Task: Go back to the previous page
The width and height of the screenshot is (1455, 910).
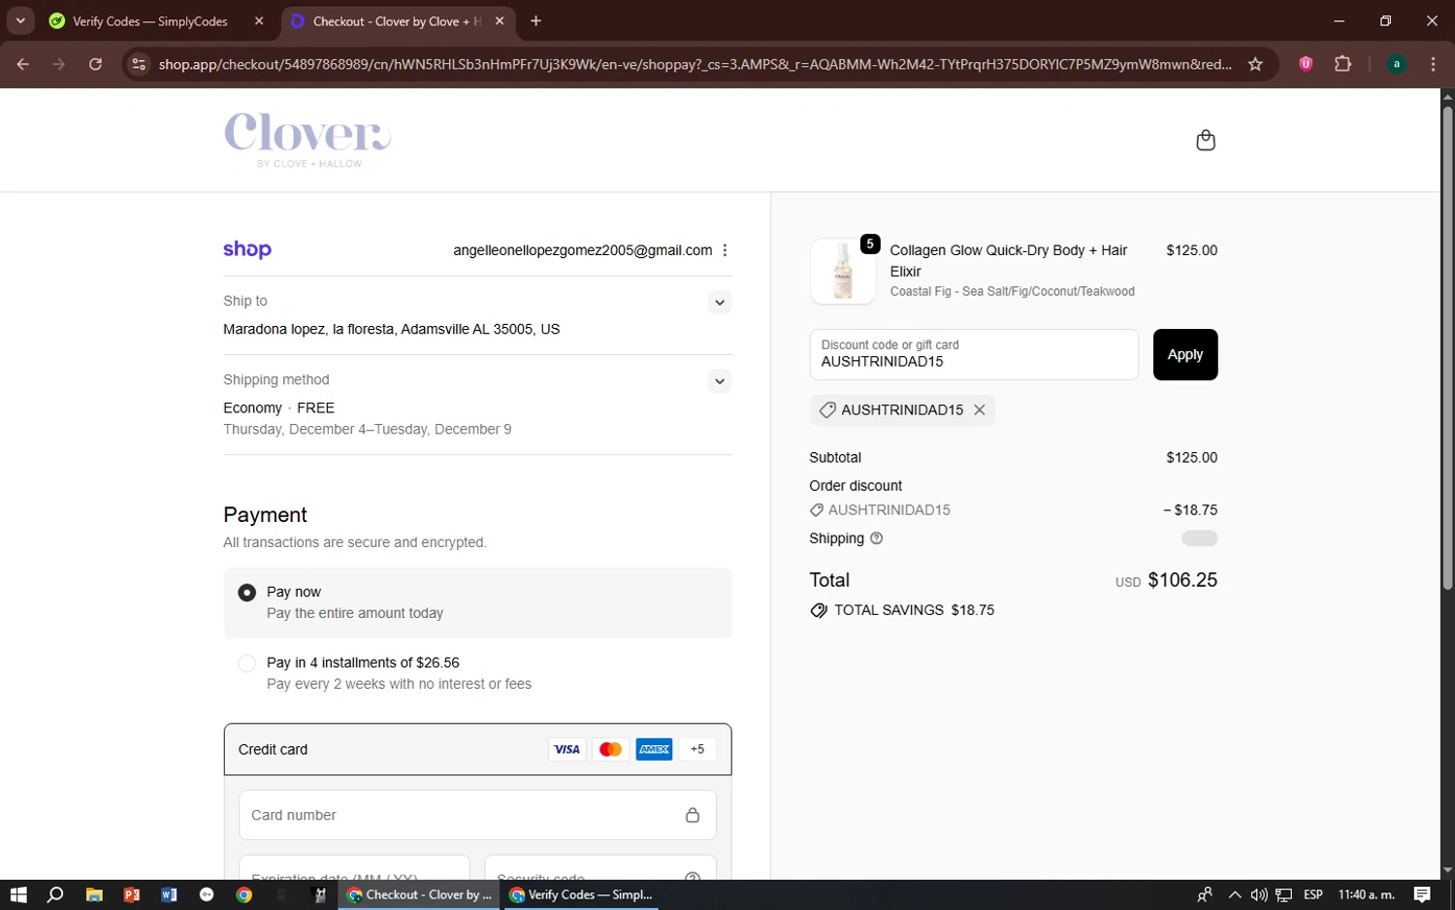Action: point(23,64)
